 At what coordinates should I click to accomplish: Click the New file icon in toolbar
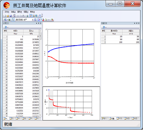[x=5, y=16]
